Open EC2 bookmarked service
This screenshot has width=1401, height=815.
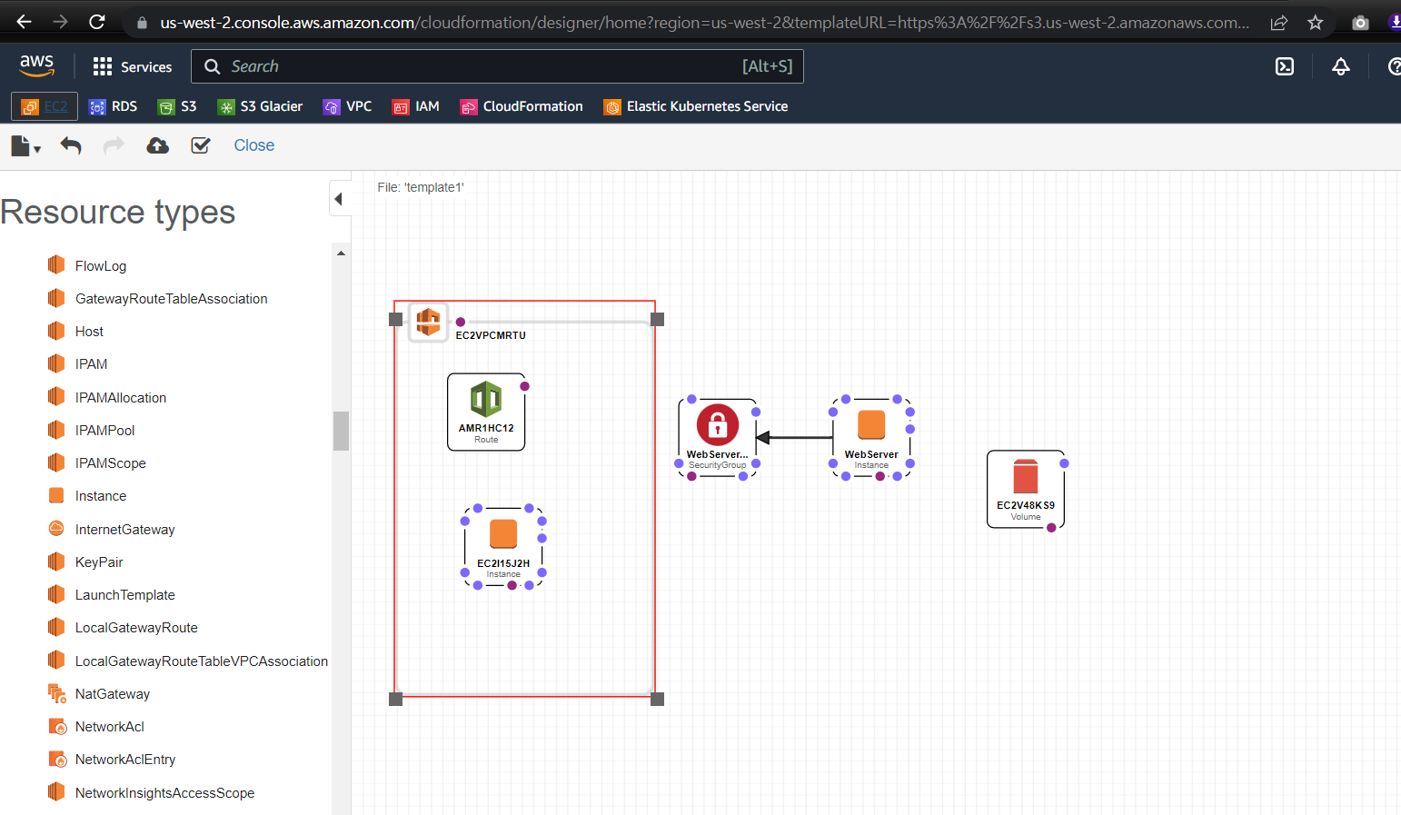[x=45, y=106]
